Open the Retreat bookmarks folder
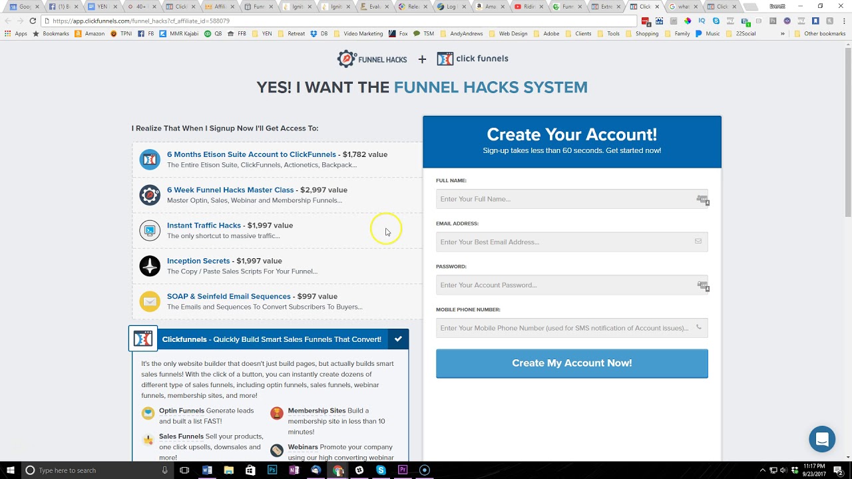The width and height of the screenshot is (852, 479). [x=292, y=33]
